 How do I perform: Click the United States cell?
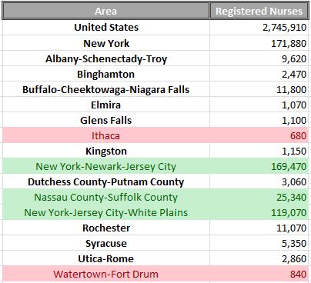click(106, 28)
